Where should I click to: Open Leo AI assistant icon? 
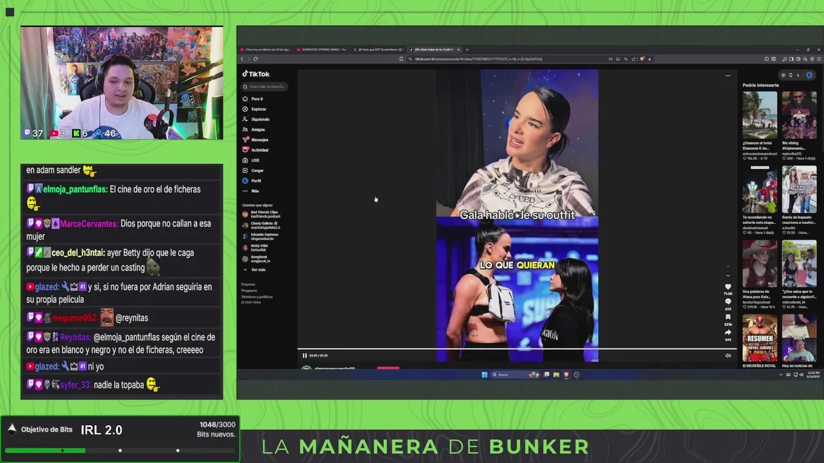point(805,59)
